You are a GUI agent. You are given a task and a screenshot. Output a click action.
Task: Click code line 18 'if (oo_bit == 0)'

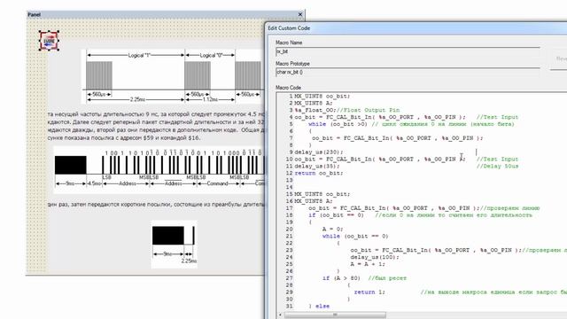[x=336, y=215]
